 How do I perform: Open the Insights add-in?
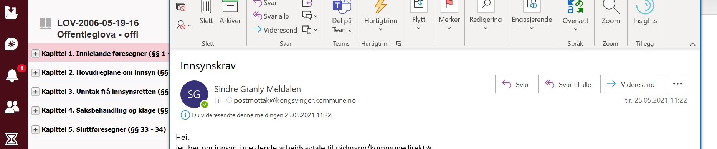click(645, 13)
